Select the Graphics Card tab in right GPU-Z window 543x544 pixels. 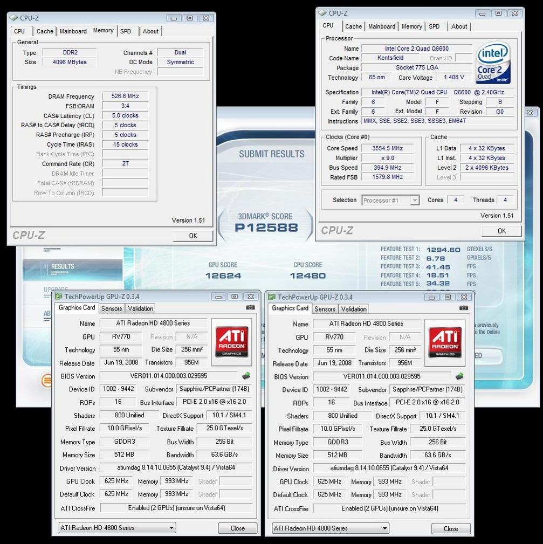coord(290,308)
